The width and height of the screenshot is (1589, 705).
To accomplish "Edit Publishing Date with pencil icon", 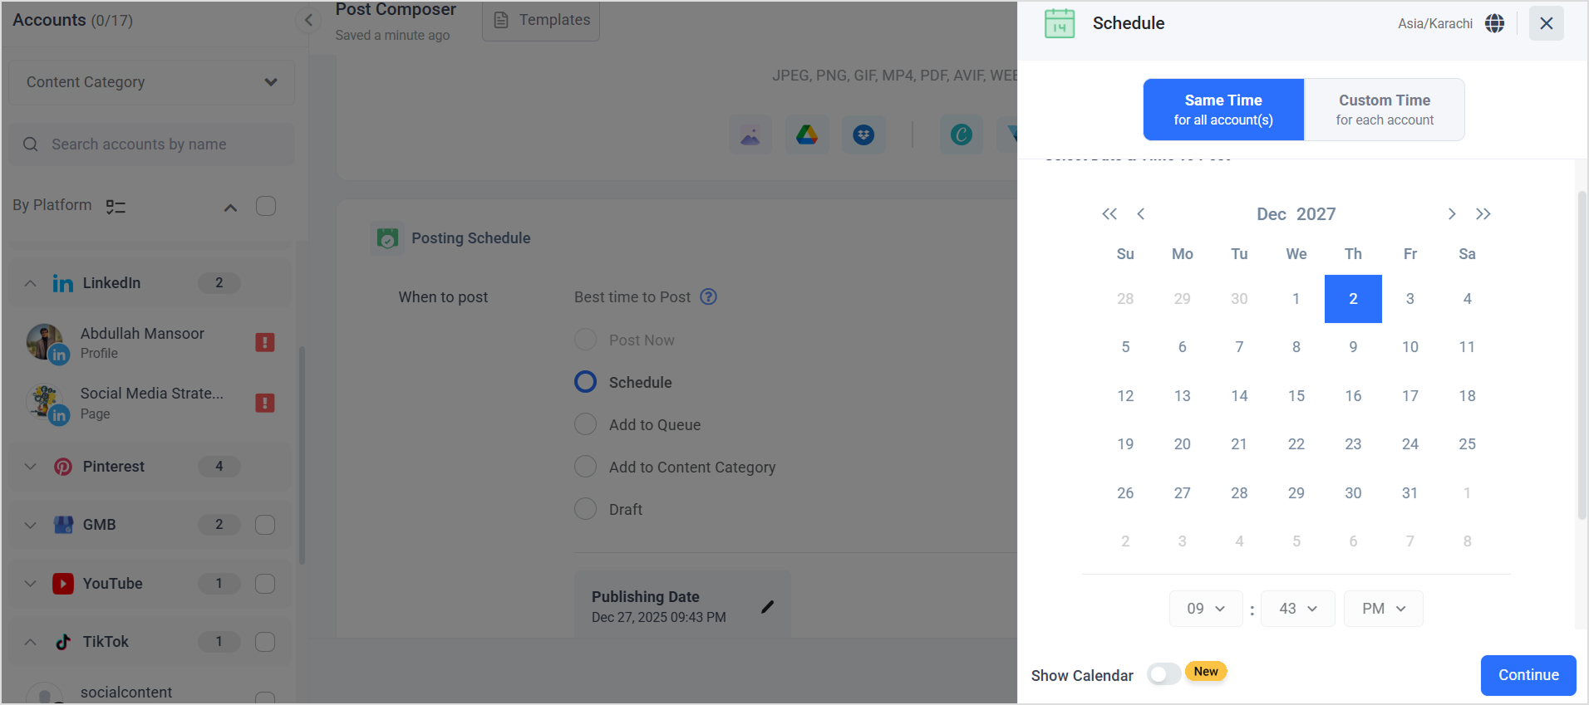I will pyautogui.click(x=768, y=607).
